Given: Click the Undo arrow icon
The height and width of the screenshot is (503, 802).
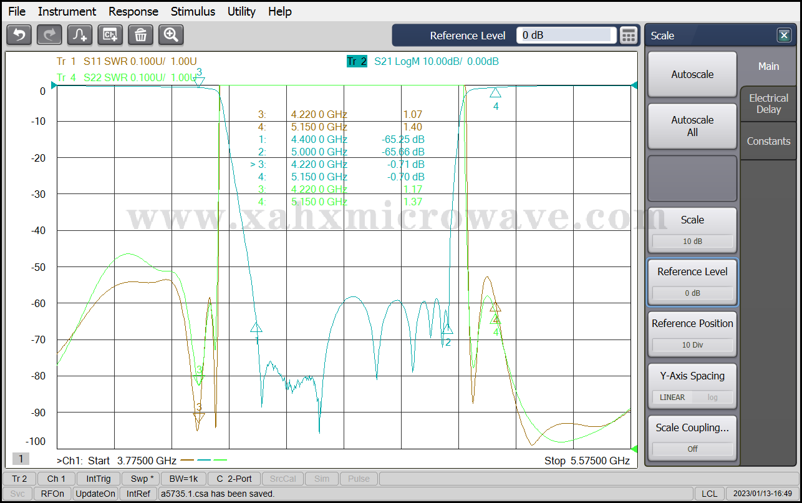Looking at the screenshot, I should pyautogui.click(x=19, y=35).
